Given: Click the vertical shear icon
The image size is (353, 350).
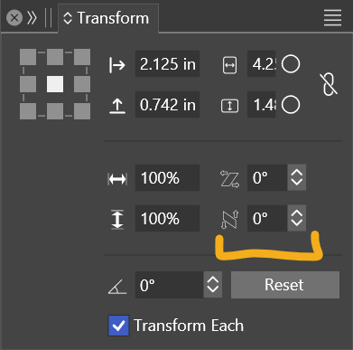Looking at the screenshot, I should tap(230, 220).
